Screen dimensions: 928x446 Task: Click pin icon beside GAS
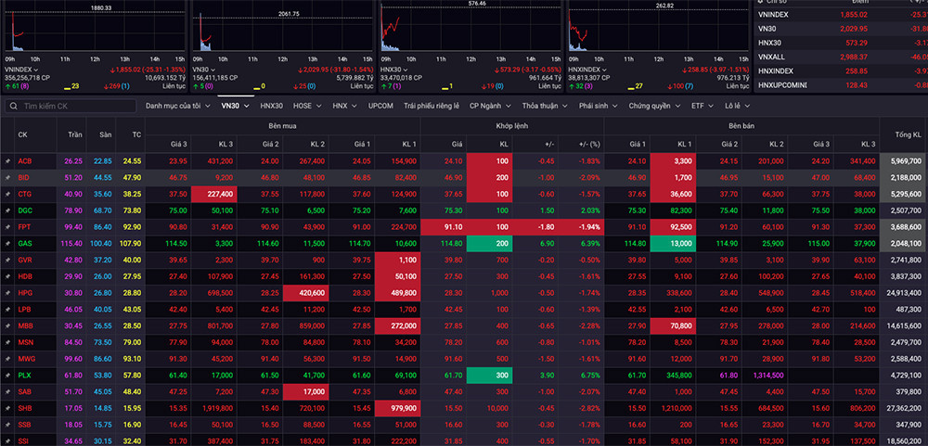7,243
